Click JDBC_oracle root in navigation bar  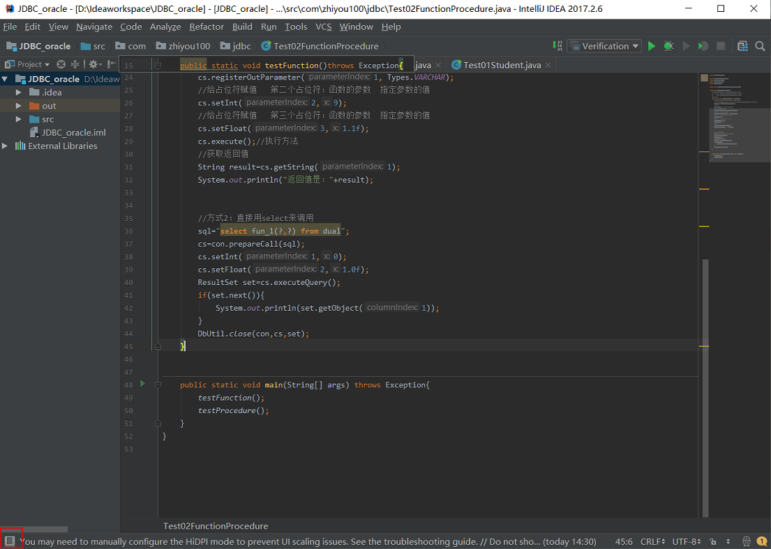tap(38, 46)
